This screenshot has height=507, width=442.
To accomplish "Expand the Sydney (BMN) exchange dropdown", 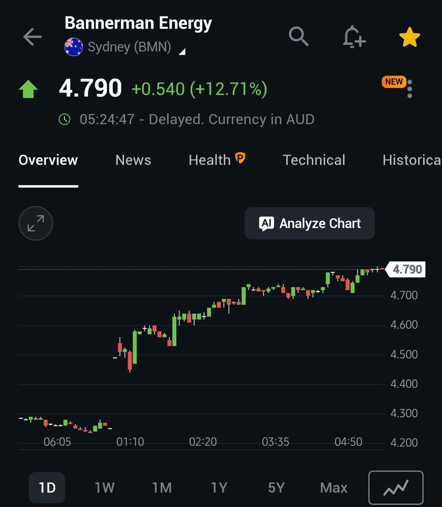I will [182, 52].
